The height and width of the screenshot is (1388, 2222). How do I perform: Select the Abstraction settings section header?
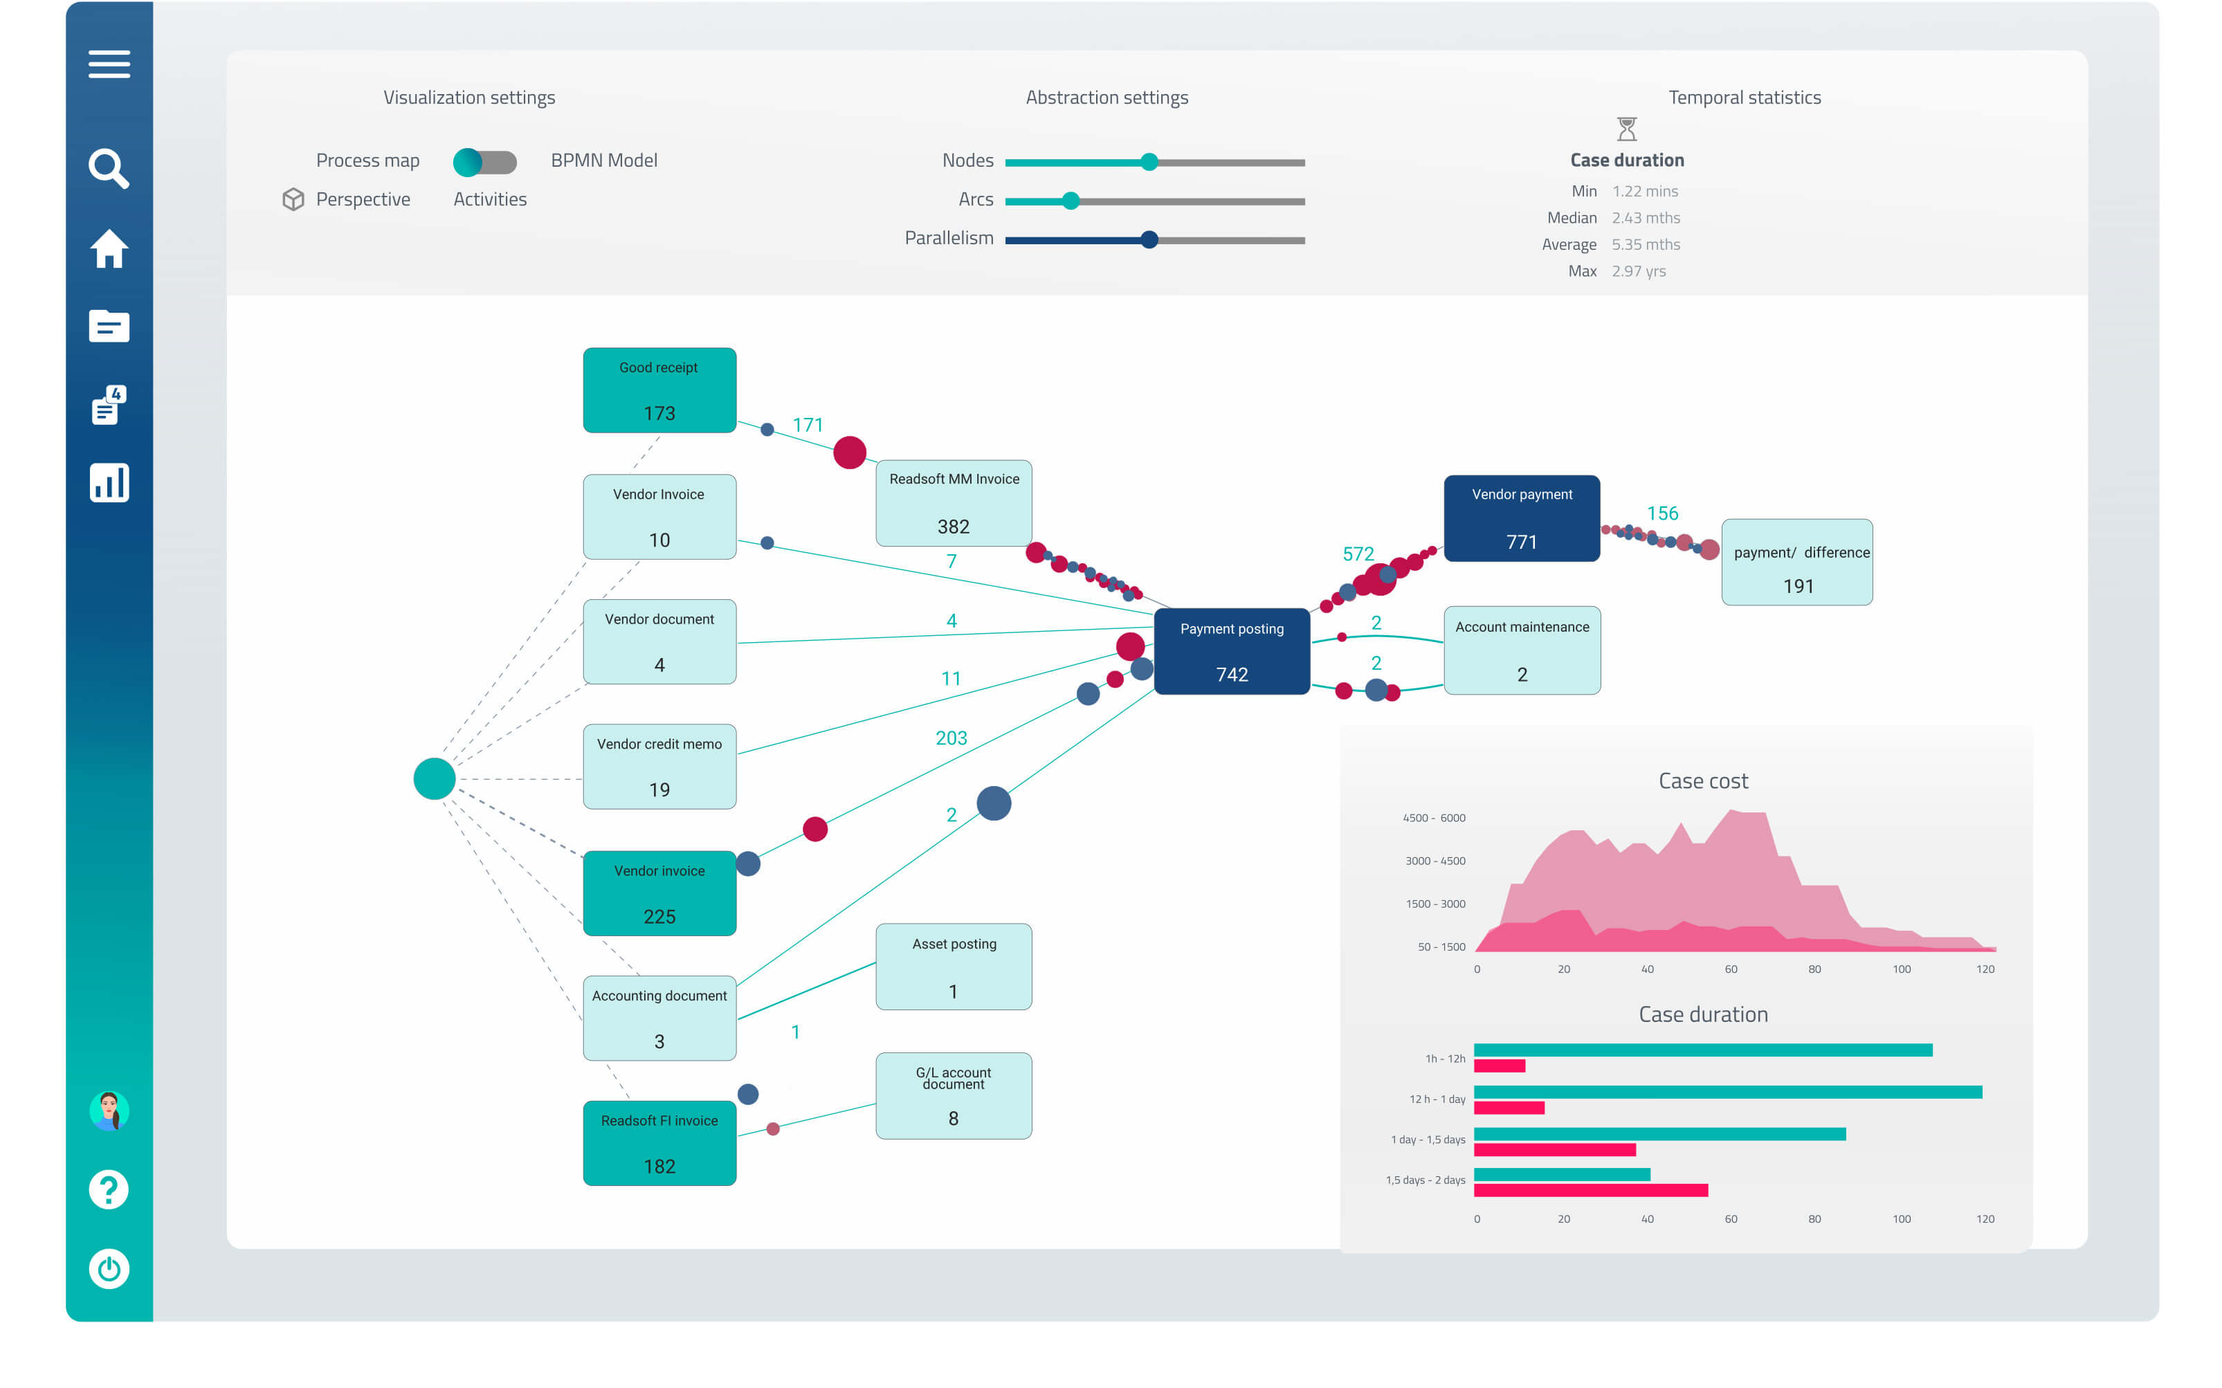[x=1107, y=96]
